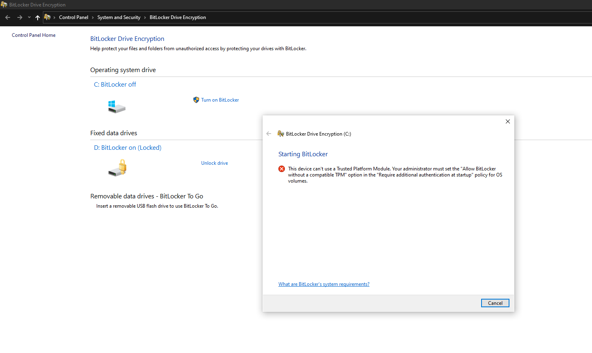Select the locked D: drive padlock icon
The image size is (592, 353).
click(x=118, y=168)
